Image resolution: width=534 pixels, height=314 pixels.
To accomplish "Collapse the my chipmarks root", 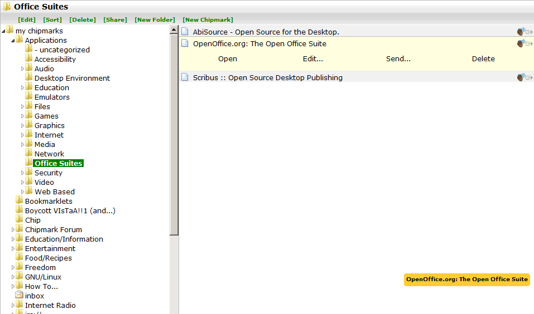I will (x=3, y=31).
